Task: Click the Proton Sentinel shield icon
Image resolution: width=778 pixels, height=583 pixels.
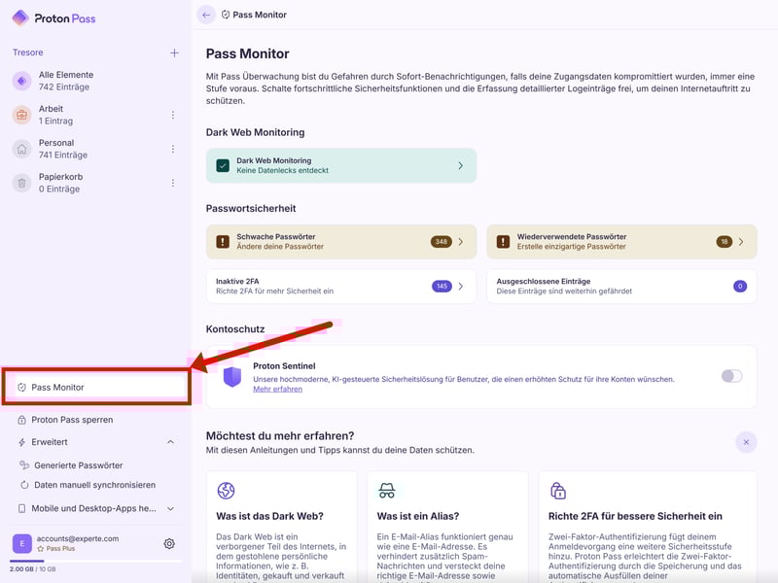Action: click(x=232, y=376)
